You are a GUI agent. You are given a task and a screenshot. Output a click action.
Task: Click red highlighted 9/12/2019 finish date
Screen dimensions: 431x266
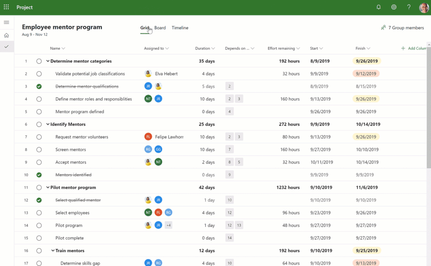point(366,74)
